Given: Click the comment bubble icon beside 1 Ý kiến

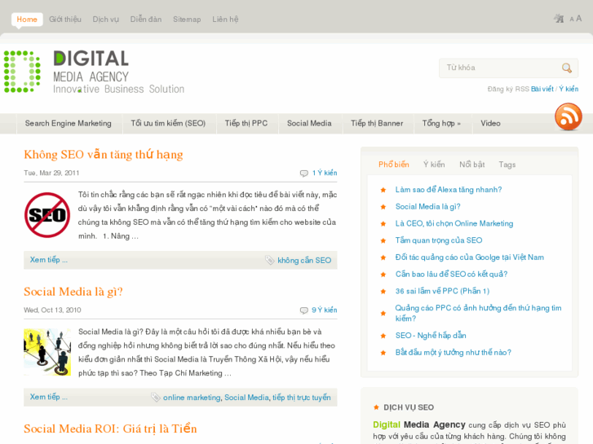Looking at the screenshot, I should [304, 173].
